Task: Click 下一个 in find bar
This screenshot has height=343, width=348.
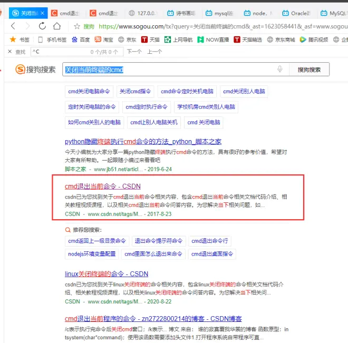Action: (x=134, y=52)
